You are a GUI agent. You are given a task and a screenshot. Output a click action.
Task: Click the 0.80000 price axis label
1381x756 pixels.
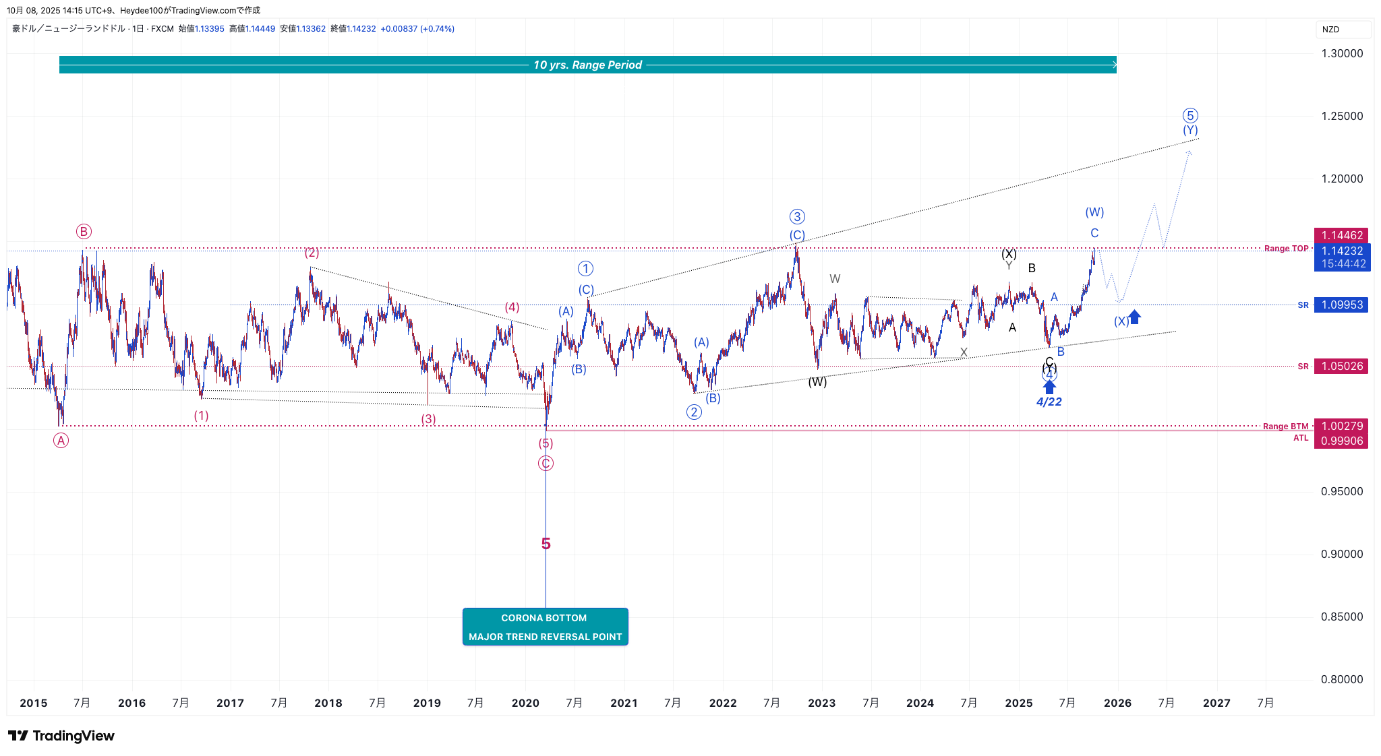point(1342,679)
